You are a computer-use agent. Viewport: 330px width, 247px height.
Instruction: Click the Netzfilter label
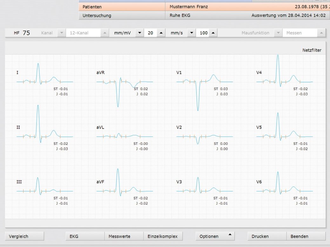tap(311, 50)
